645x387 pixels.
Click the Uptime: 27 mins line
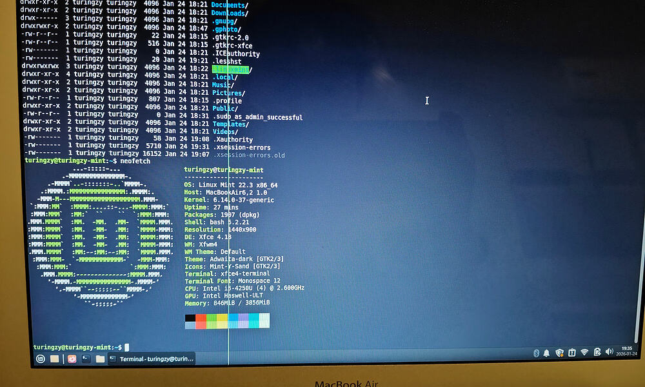coord(212,207)
